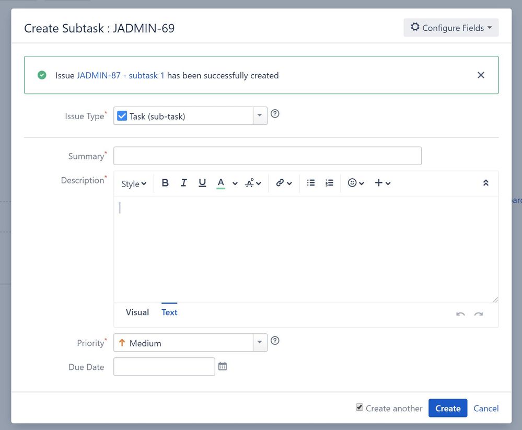This screenshot has height=430, width=522.
Task: Apply italic formatting
Action: point(183,183)
